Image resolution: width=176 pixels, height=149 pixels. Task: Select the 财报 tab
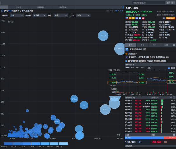(x=166, y=45)
